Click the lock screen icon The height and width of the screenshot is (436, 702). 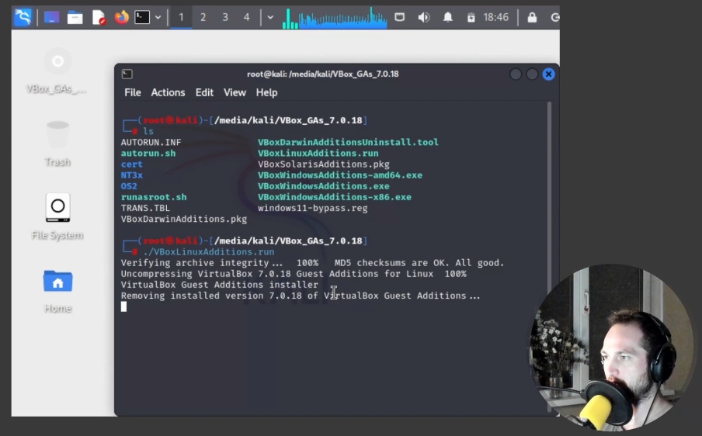coord(532,17)
